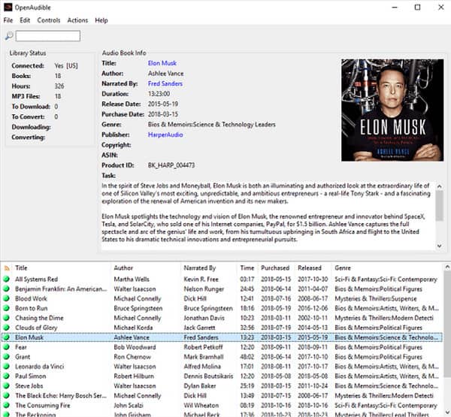Open the Help menu
The image size is (451, 417).
point(101,20)
